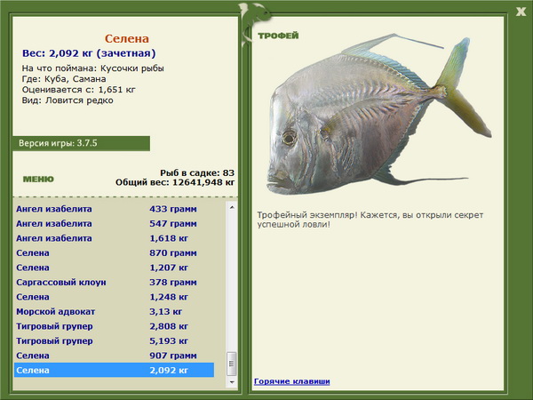
Task: Select Селена 1,248 кг row
Action: (114, 297)
